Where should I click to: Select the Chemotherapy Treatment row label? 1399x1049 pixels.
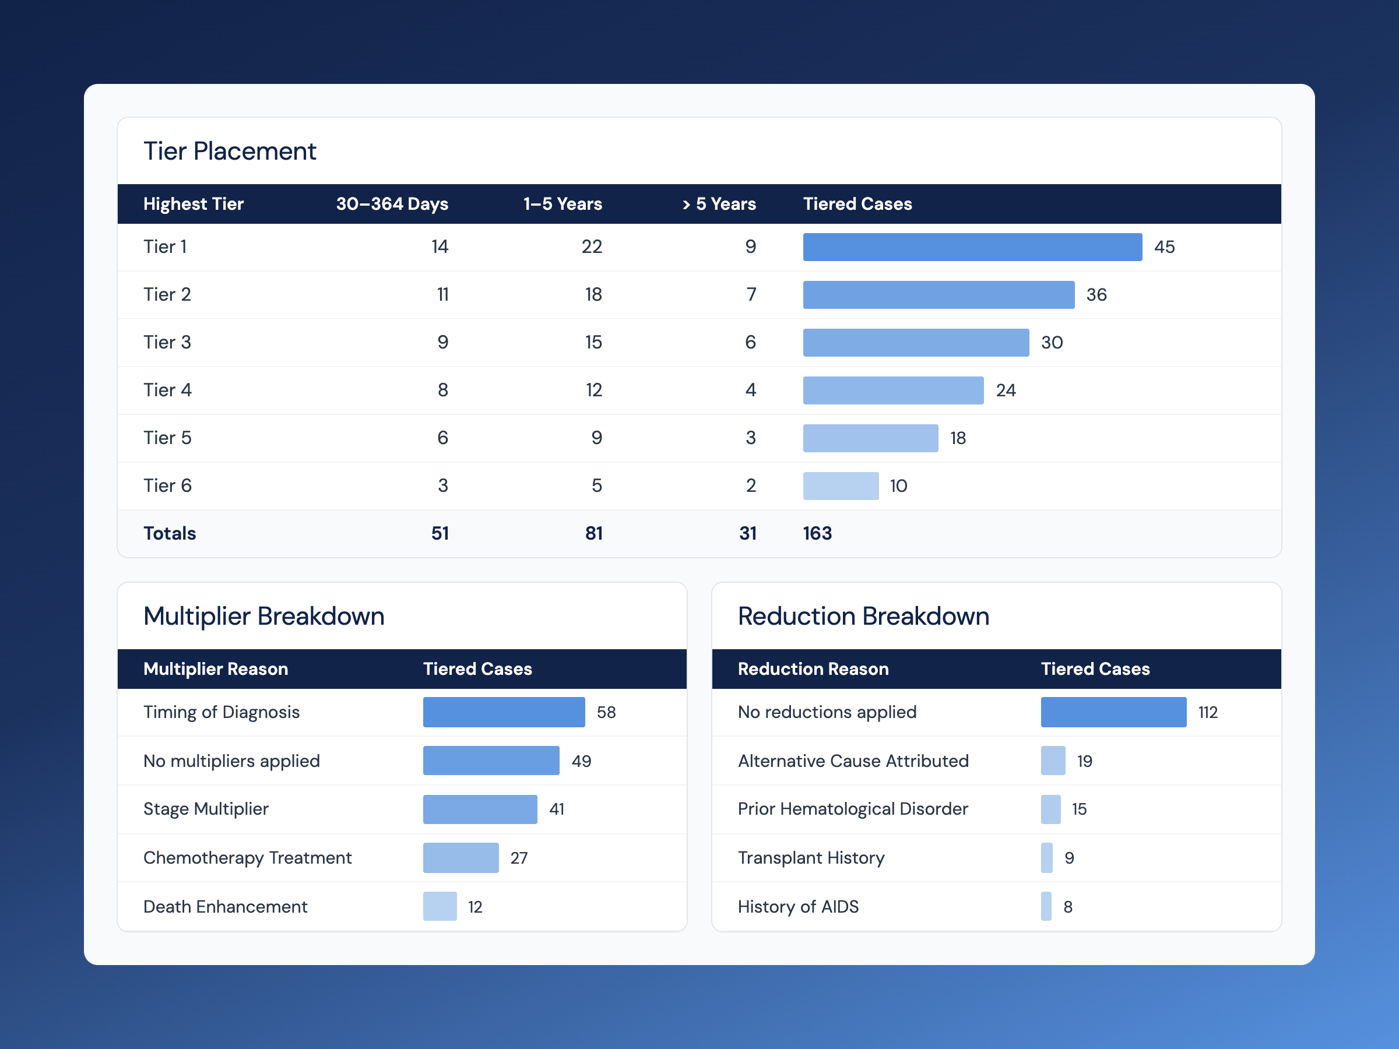(247, 857)
